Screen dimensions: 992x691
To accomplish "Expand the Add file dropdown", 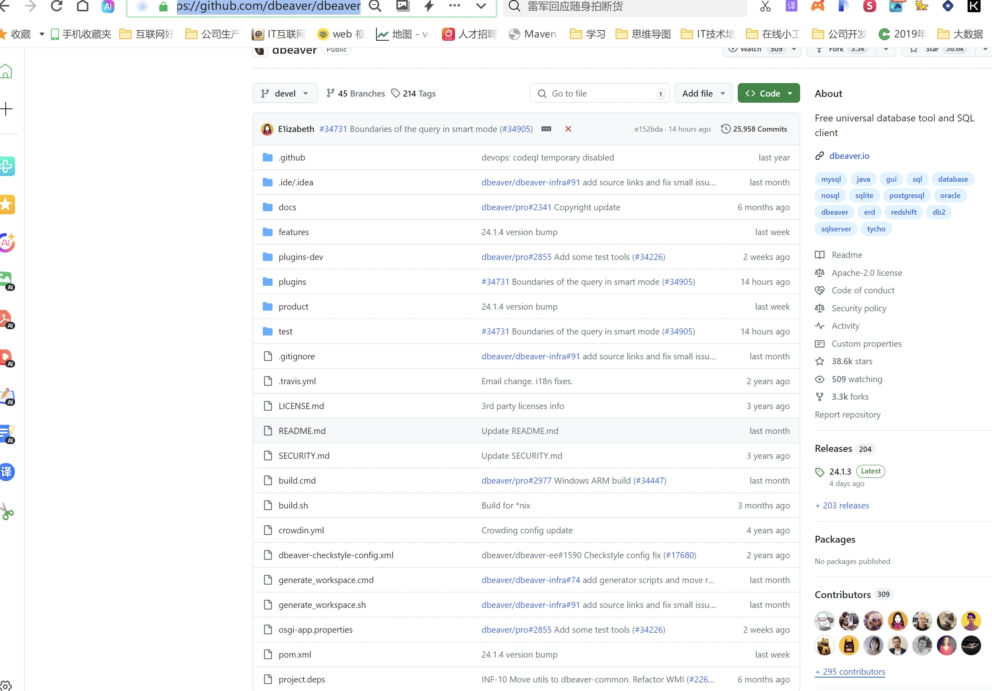I will [x=703, y=93].
